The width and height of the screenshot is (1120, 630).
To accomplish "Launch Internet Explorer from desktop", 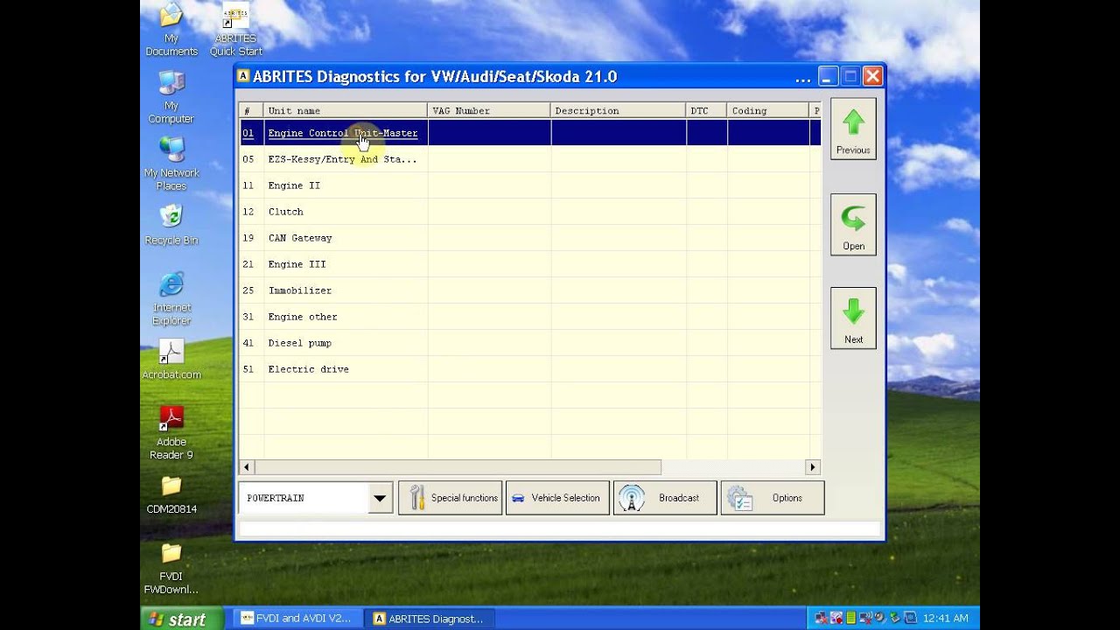I will tap(171, 298).
